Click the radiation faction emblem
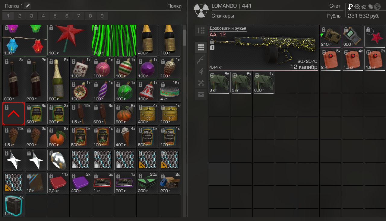 pos(201,11)
